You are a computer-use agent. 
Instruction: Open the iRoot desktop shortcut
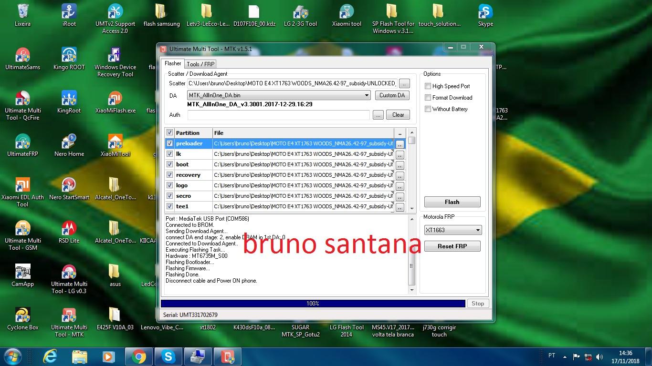point(69,15)
